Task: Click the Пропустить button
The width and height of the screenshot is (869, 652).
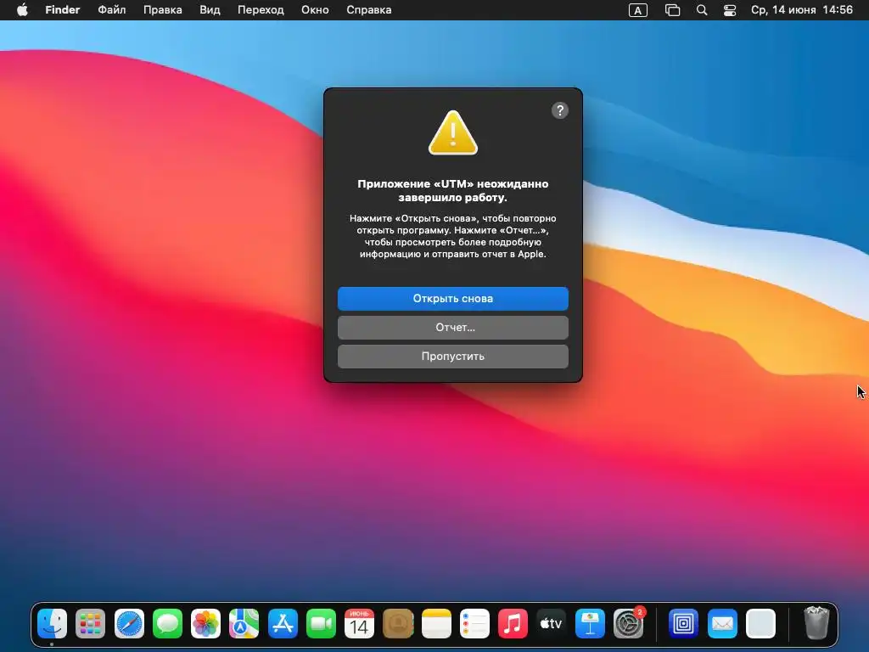Action: (453, 356)
